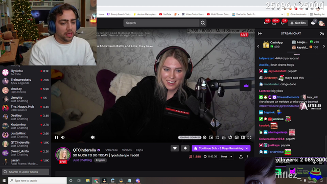Screen dimensions: 327x184
Task: Click the Windows taskbar search box
Action: coord(37,180)
